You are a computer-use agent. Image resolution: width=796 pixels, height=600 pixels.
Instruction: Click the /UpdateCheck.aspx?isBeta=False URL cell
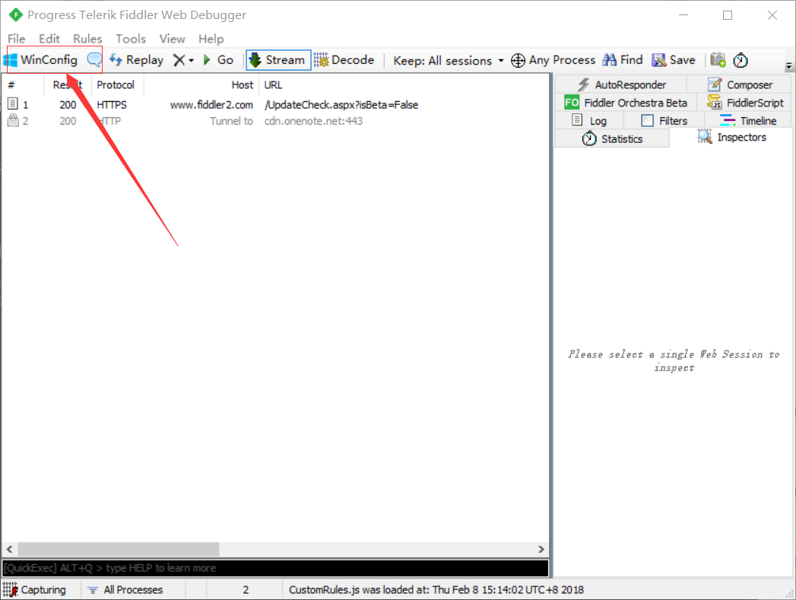point(341,105)
